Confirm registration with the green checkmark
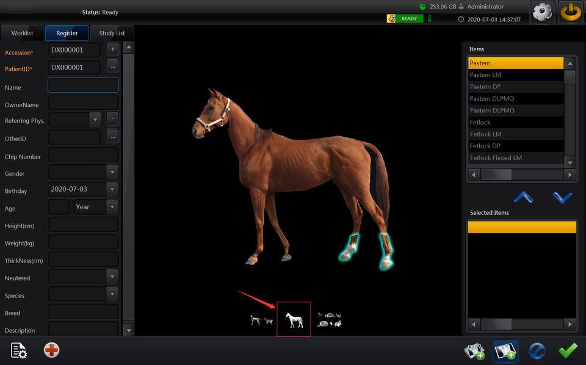586x365 pixels. pyautogui.click(x=568, y=352)
